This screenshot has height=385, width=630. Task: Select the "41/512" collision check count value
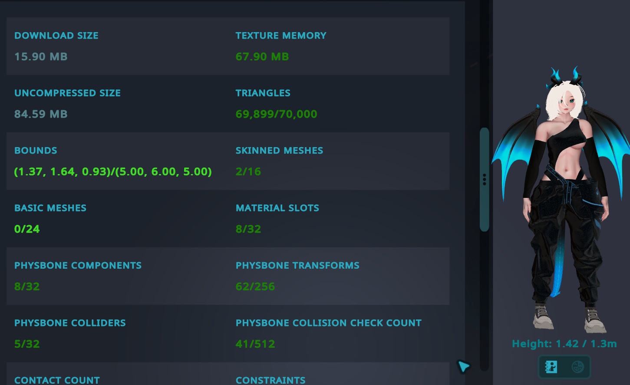[255, 344]
